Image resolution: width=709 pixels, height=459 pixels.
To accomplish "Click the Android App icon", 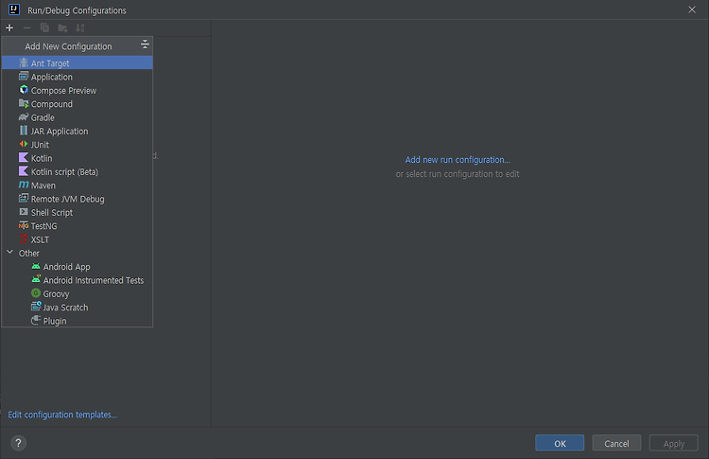I will (x=36, y=266).
